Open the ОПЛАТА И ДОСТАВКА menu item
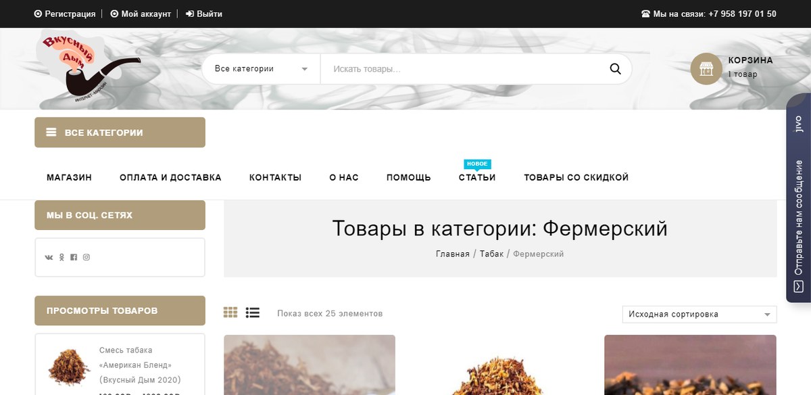This screenshot has height=395, width=811. click(x=170, y=177)
